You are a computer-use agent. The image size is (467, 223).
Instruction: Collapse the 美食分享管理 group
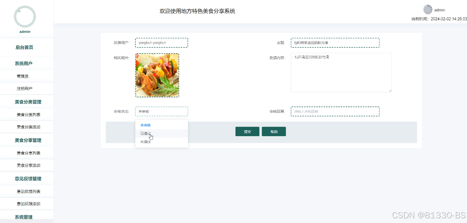point(28,140)
